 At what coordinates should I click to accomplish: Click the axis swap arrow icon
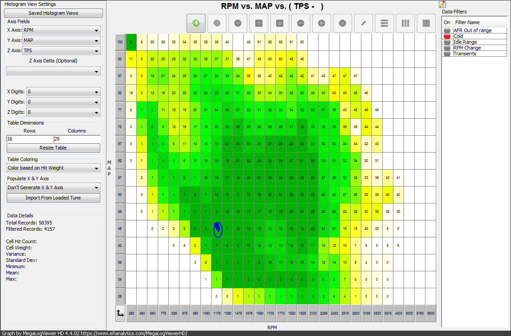click(120, 313)
